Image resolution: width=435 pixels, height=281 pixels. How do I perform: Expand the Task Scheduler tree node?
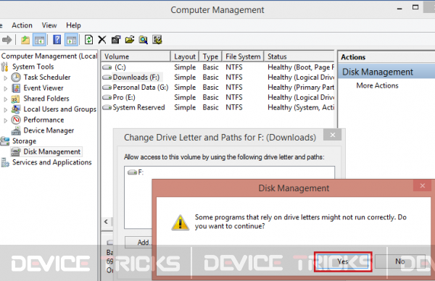(5, 78)
